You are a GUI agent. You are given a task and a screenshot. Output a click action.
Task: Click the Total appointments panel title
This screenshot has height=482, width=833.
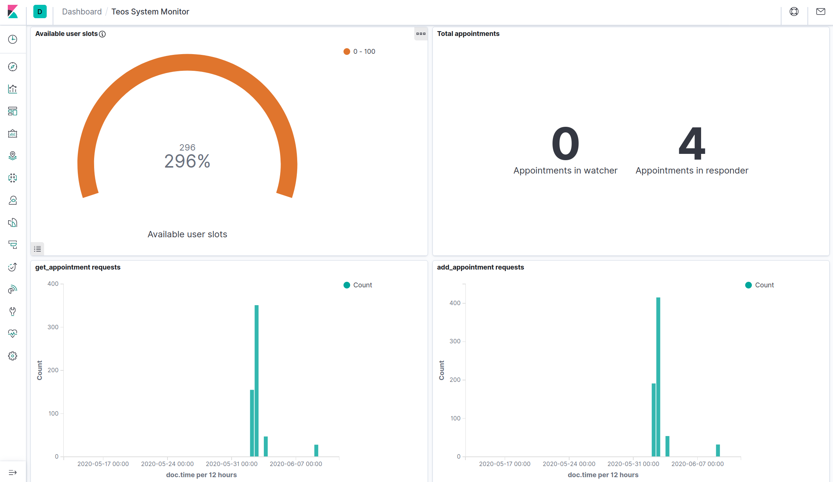pyautogui.click(x=468, y=34)
